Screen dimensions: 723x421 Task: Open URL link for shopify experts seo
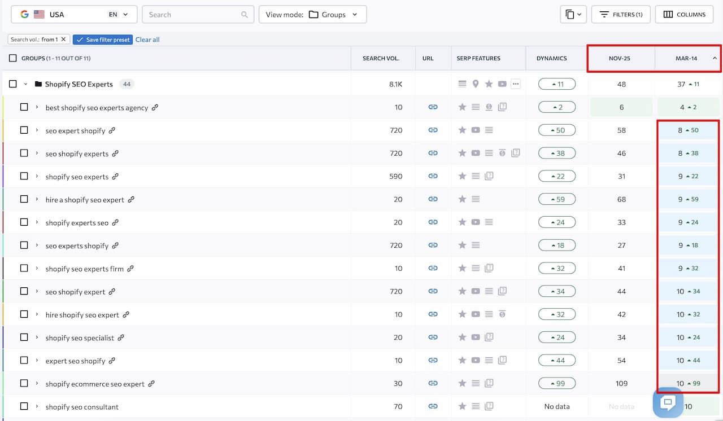[433, 222]
